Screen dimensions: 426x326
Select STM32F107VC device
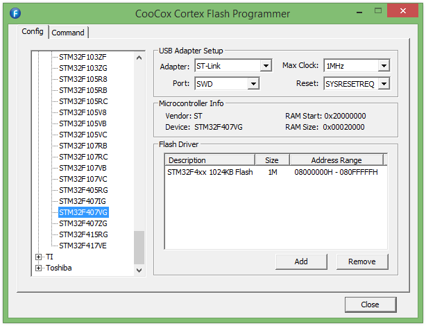click(x=83, y=179)
